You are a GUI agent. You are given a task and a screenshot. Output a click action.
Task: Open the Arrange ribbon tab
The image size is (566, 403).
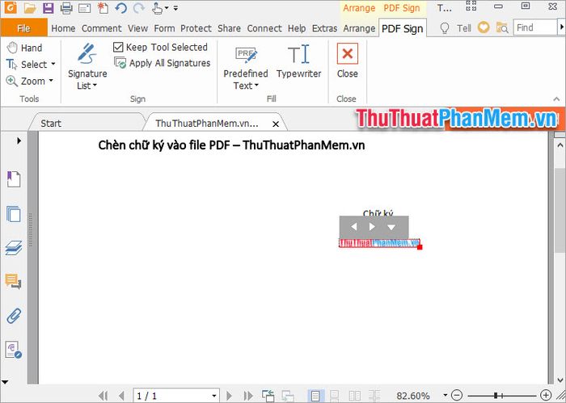[x=359, y=28]
